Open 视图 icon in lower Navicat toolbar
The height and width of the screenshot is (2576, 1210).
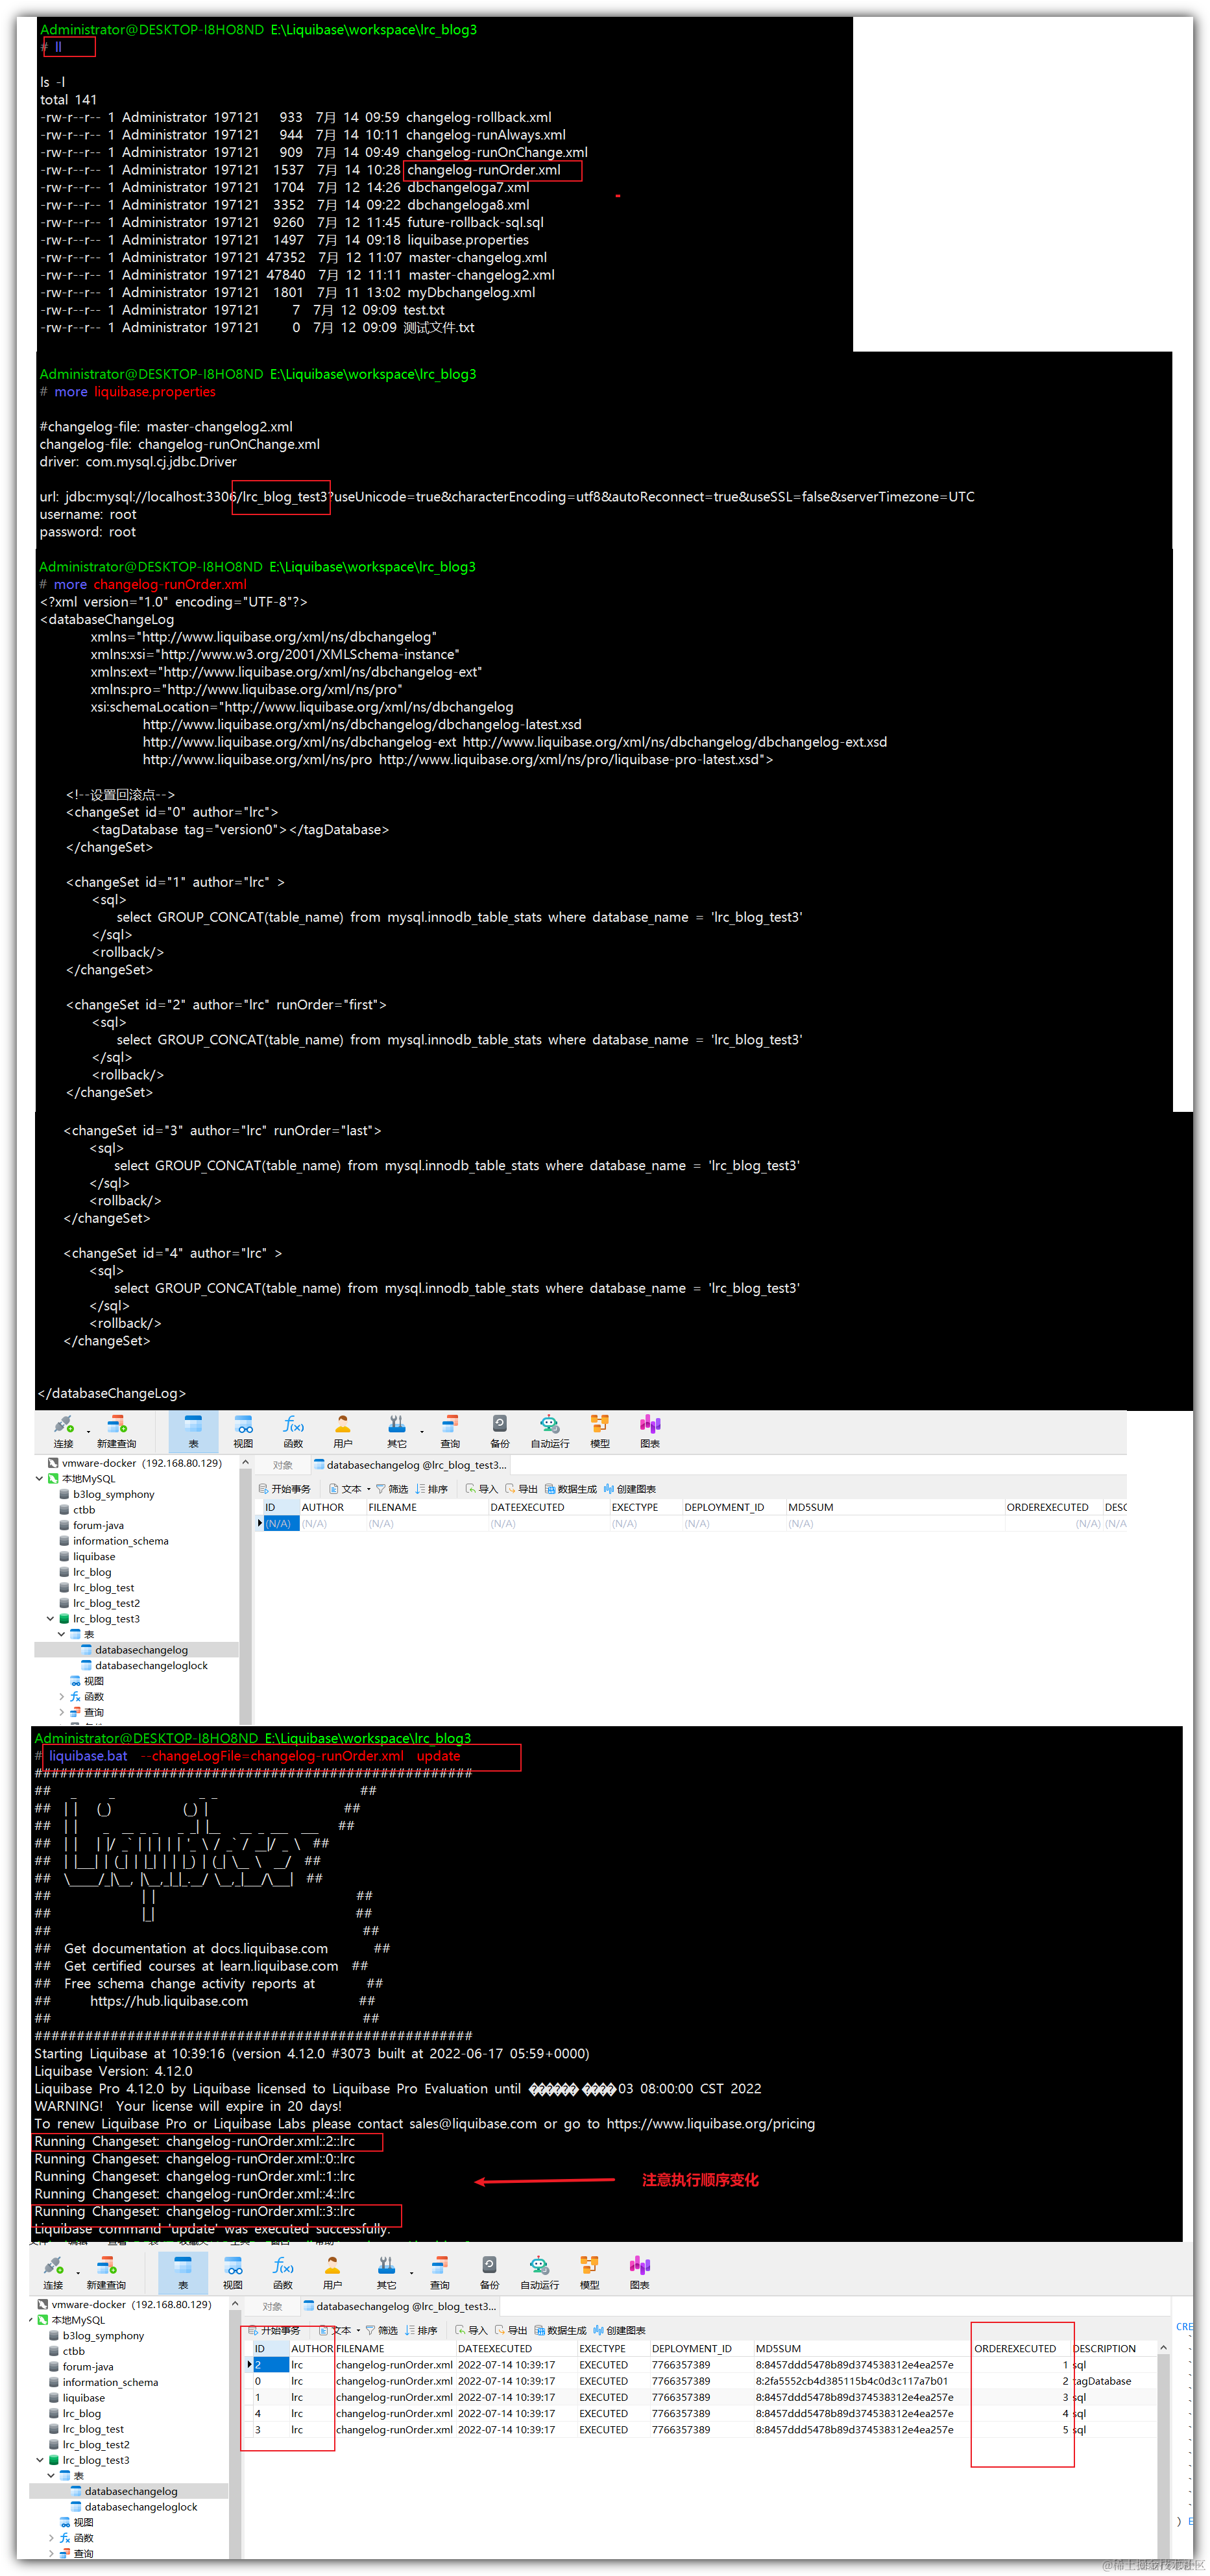(x=233, y=2272)
